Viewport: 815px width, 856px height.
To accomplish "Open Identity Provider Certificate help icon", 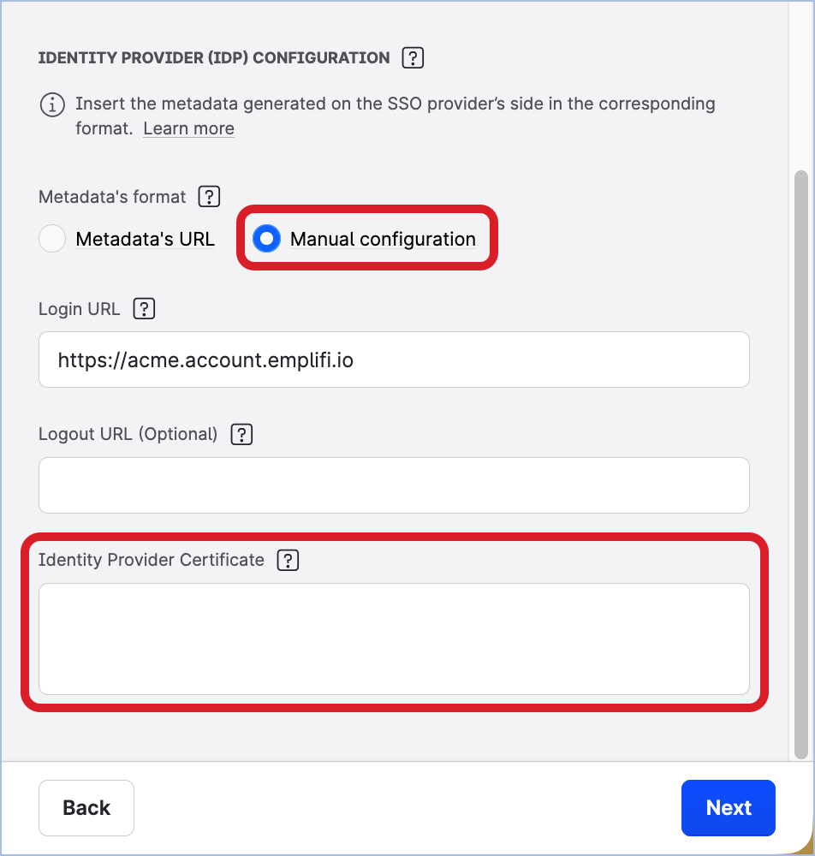I will [x=288, y=560].
